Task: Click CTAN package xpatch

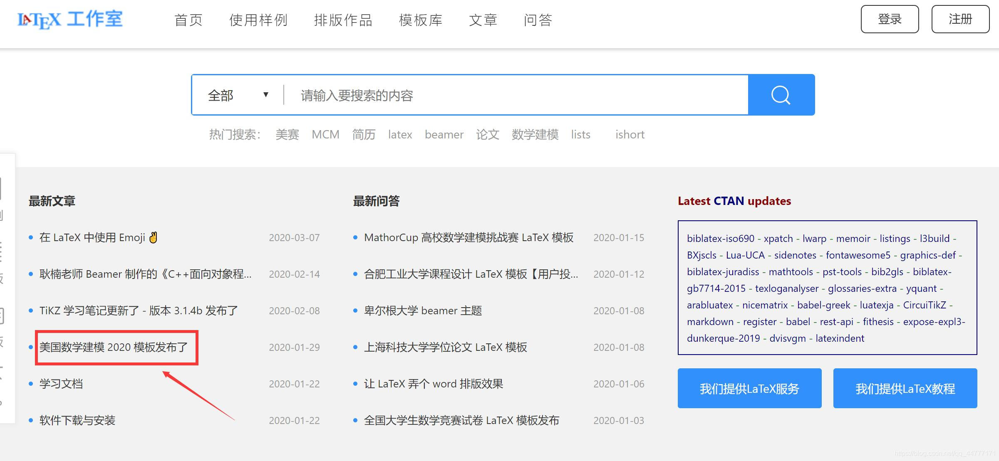Action: (x=778, y=239)
